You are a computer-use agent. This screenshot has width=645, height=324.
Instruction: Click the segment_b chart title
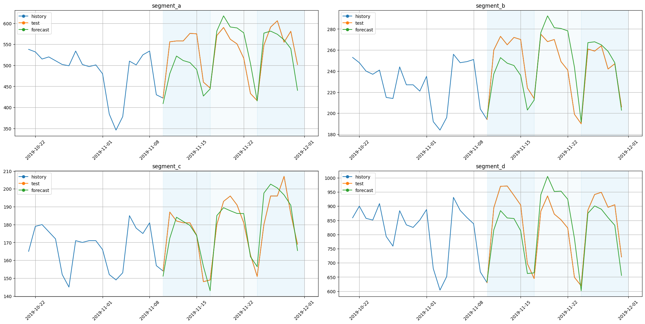(490, 6)
